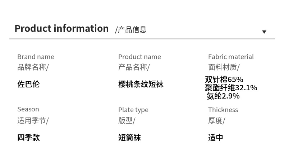Screen dimensions: 284x158
Task: Click the 双针棉65% fabric line
Action: pyautogui.click(x=224, y=79)
